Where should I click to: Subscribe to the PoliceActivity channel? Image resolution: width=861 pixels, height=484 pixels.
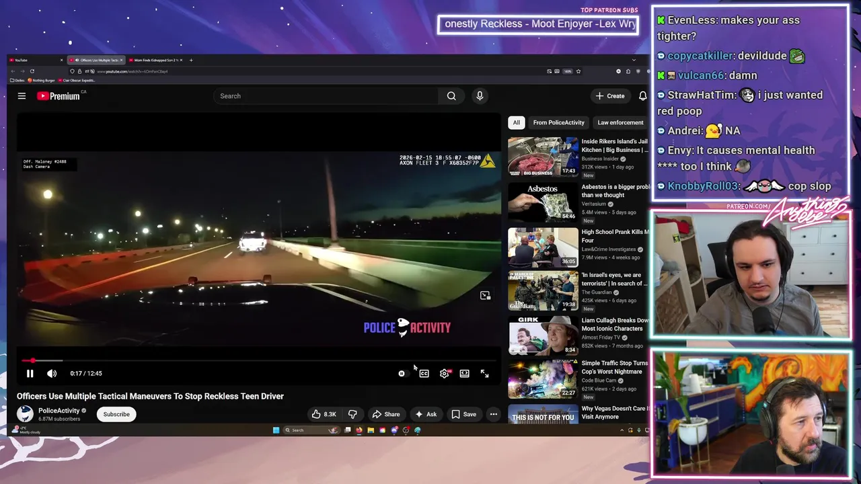tap(116, 414)
